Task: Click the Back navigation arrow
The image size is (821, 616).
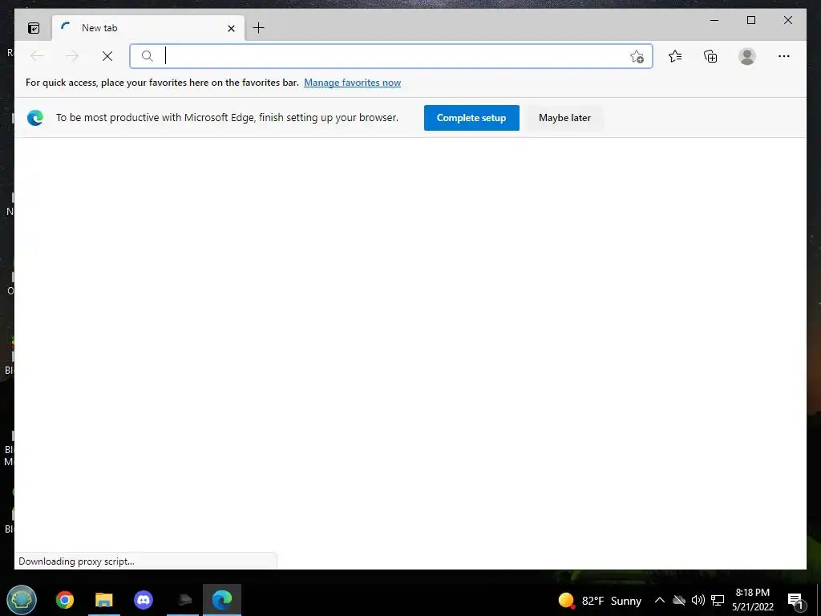Action: tap(37, 56)
